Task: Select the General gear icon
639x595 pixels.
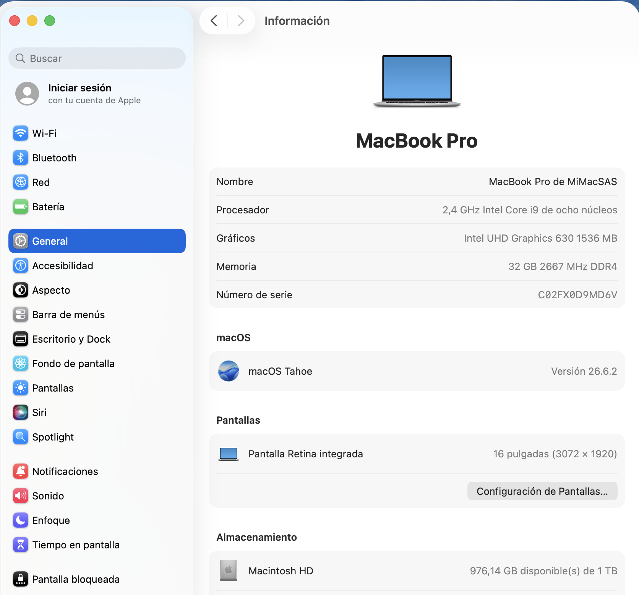Action: [x=21, y=241]
